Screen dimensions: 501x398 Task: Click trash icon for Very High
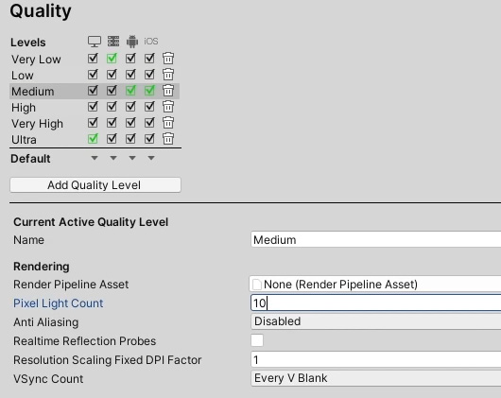[x=168, y=123]
